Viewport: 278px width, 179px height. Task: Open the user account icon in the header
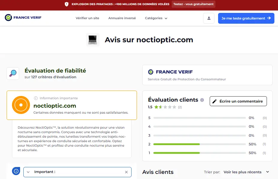[208, 18]
